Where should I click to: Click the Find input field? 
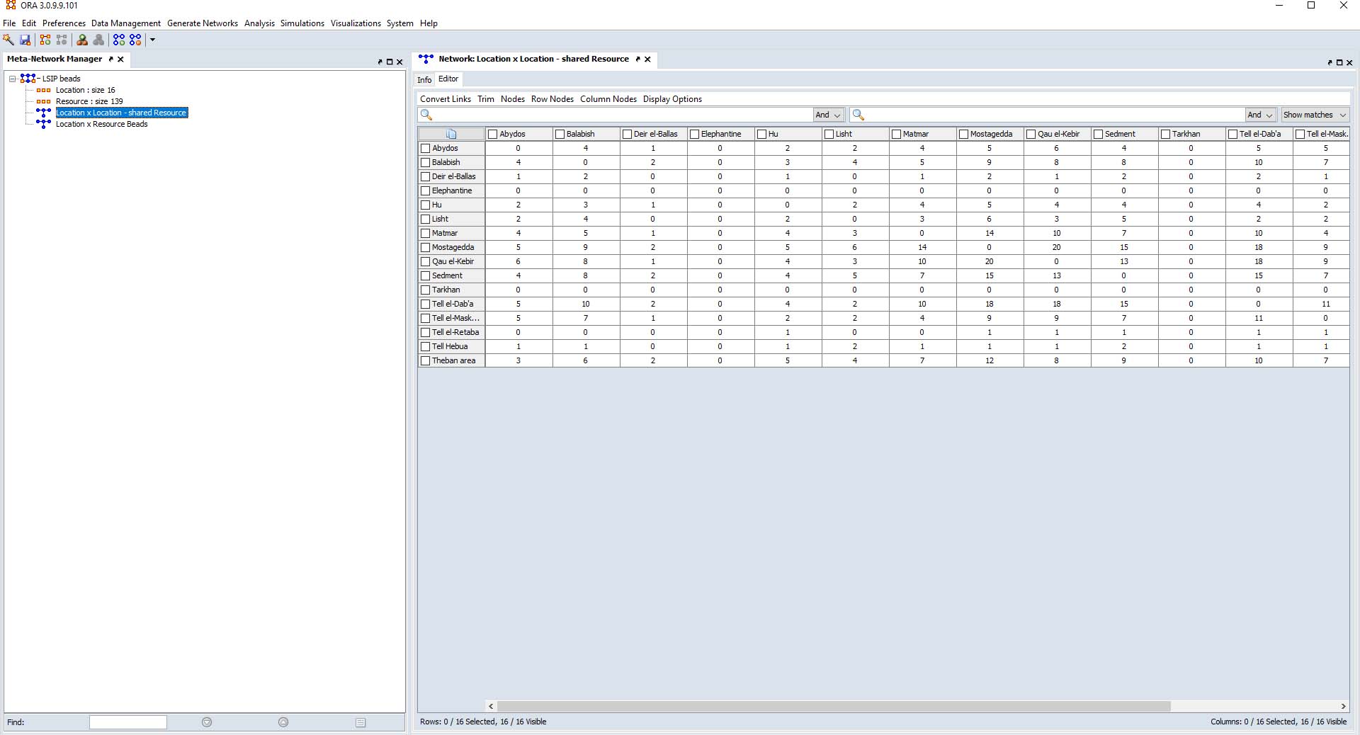coord(128,722)
